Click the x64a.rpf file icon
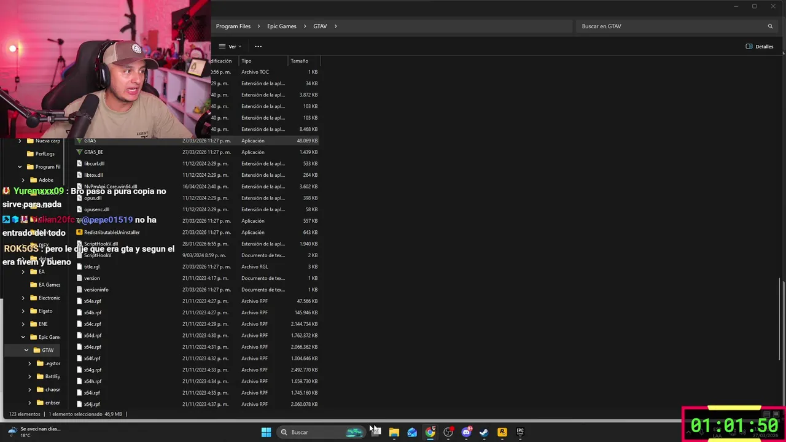 [x=79, y=301]
